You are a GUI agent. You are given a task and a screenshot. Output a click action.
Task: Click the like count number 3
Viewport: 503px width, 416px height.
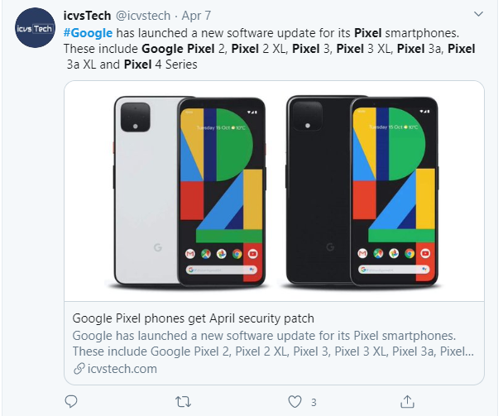tap(314, 403)
